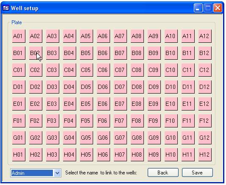This screenshot has width=226, height=185.
Task: Toggle well B02 in the plate grid
Action: [x=36, y=53]
